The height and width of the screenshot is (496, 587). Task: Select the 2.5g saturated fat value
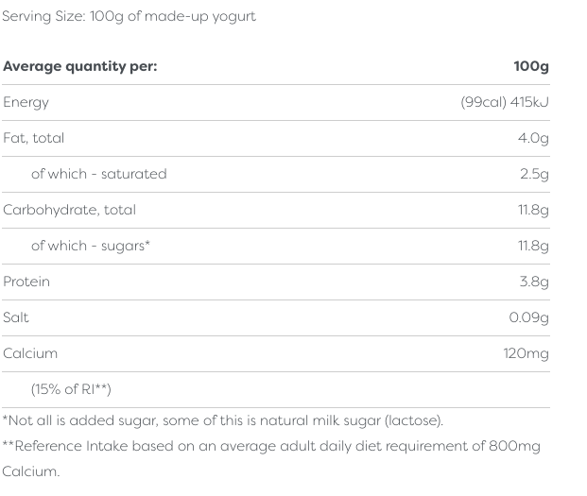[533, 174]
